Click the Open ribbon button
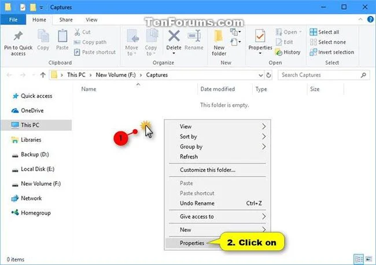Image resolution: width=376 pixels, height=265 pixels. coord(289,32)
